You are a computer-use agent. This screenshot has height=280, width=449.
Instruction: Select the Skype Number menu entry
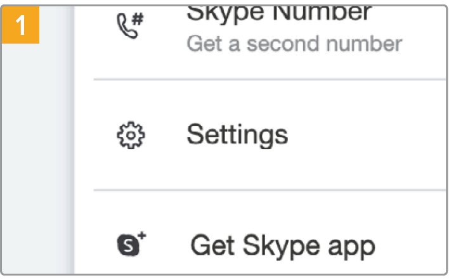coord(266,29)
